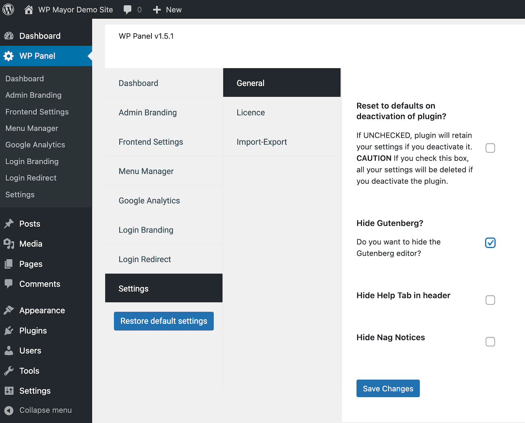Click Collapse menu text
This screenshot has height=423, width=525.
click(46, 410)
